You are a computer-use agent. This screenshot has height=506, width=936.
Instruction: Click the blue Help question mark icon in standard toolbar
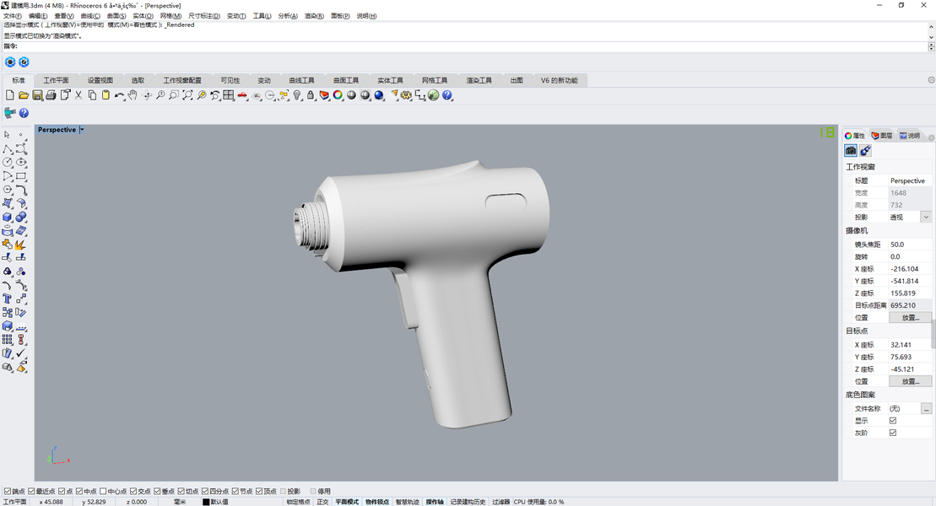447,95
